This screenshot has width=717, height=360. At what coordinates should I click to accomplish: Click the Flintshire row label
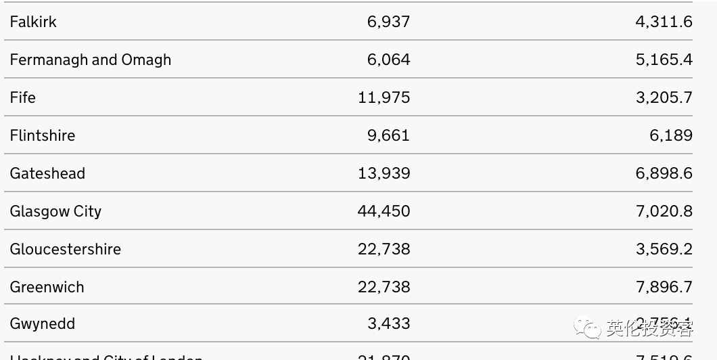pos(43,135)
